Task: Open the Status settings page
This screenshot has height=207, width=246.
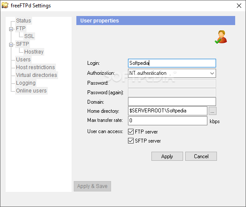Action: click(x=23, y=21)
